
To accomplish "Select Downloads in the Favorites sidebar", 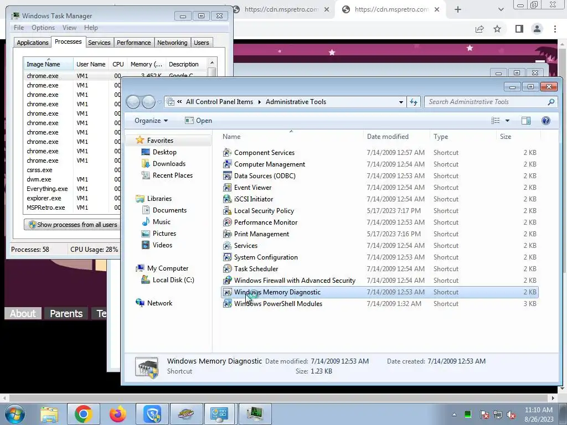I will 169,164.
